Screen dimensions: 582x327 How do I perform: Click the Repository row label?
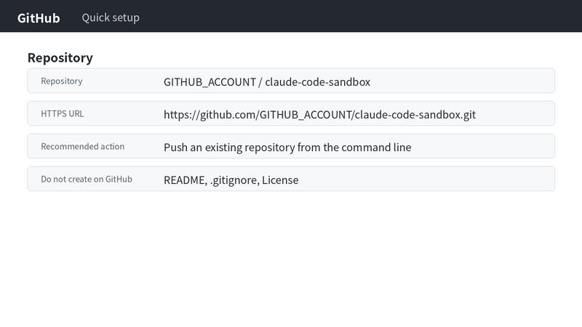coord(62,81)
